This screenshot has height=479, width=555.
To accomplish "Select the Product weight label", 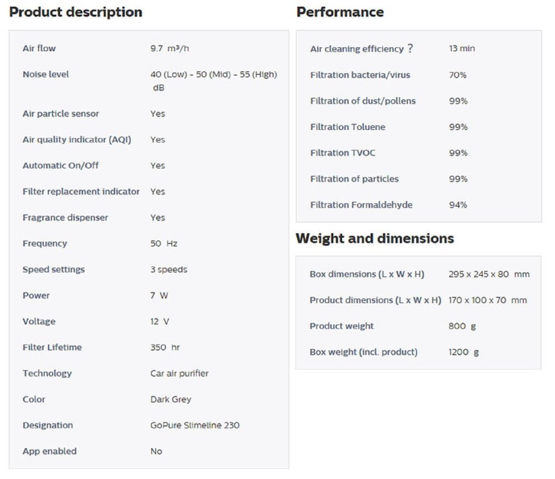I will (341, 326).
